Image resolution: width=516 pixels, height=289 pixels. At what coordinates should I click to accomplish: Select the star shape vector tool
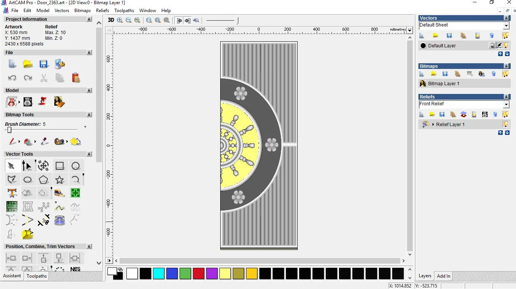coord(60,180)
